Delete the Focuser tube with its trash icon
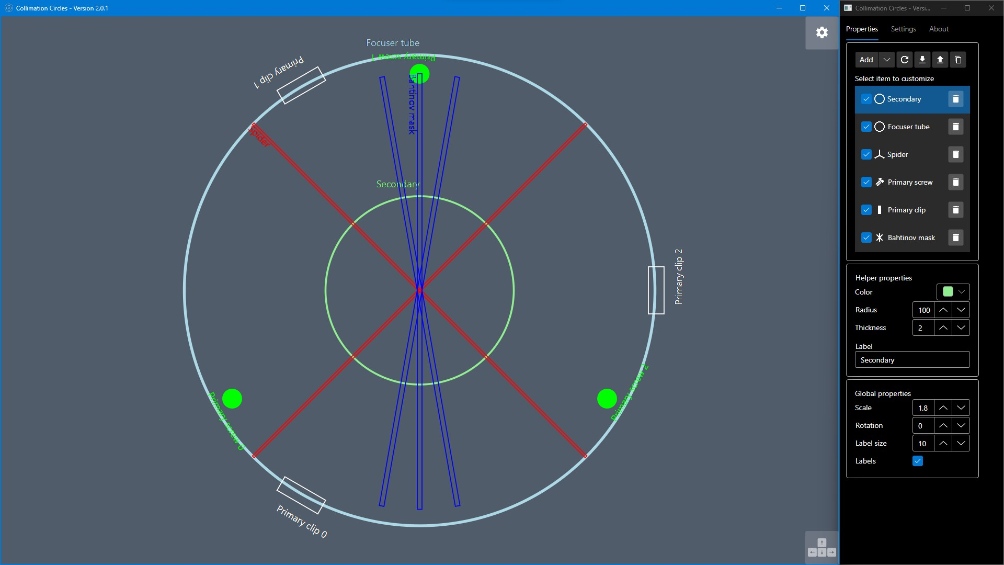Image resolution: width=1004 pixels, height=565 pixels. [x=955, y=127]
